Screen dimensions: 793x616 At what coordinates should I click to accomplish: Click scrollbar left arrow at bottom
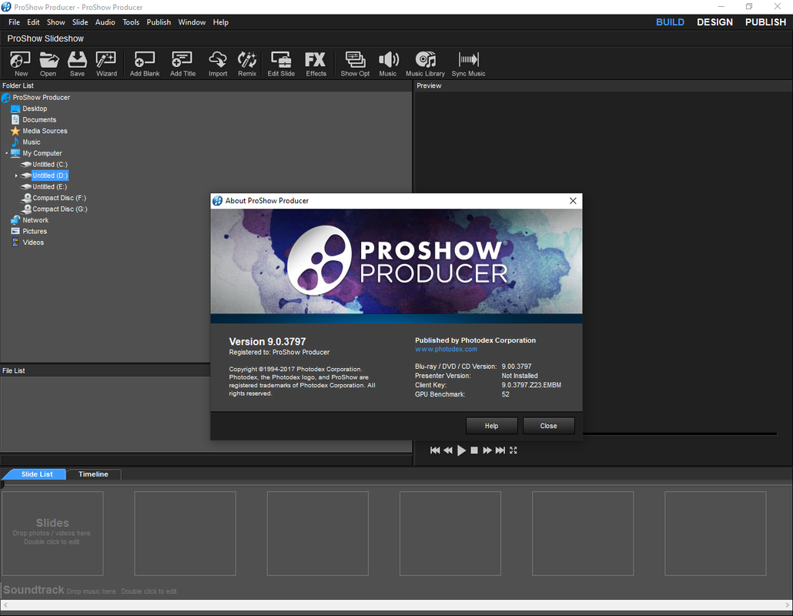[5, 605]
